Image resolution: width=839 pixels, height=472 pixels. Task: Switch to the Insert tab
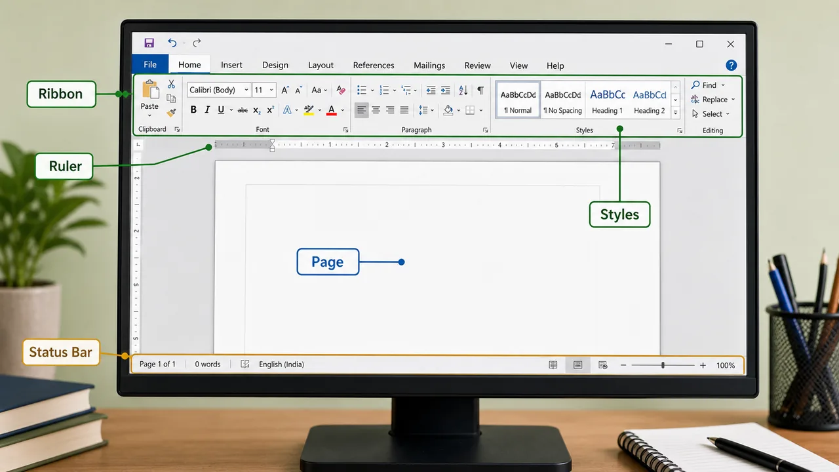[231, 65]
